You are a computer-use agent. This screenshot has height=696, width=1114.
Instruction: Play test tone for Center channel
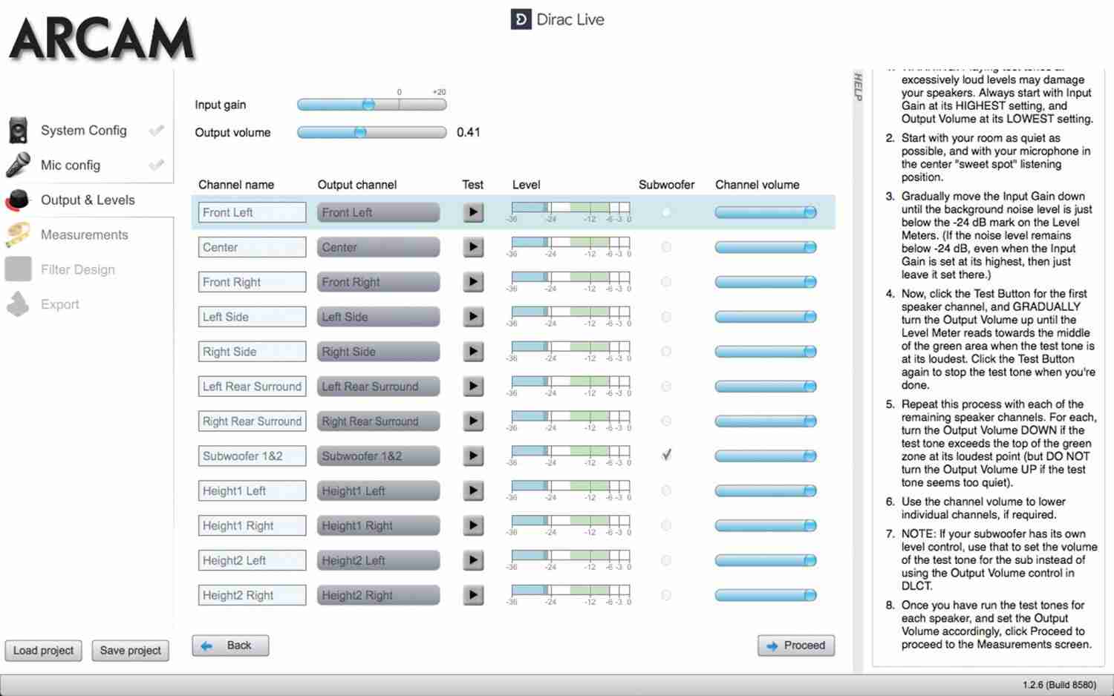tap(473, 247)
